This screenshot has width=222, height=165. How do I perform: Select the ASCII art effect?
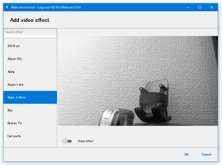pyautogui.click(x=30, y=46)
